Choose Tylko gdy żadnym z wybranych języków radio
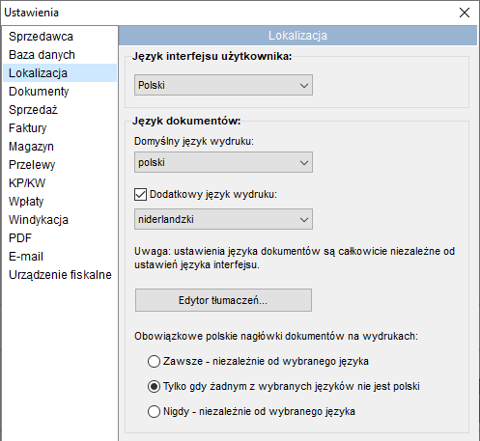This screenshot has width=480, height=441. (x=154, y=386)
